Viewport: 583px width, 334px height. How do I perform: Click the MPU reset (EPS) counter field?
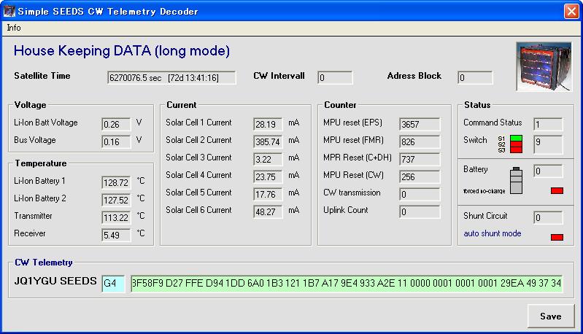pos(420,124)
